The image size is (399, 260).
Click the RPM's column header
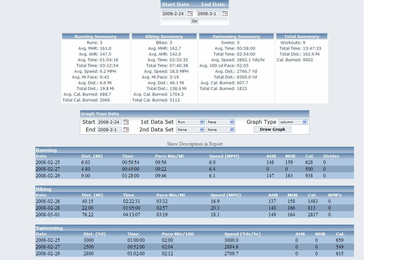(x=335, y=195)
